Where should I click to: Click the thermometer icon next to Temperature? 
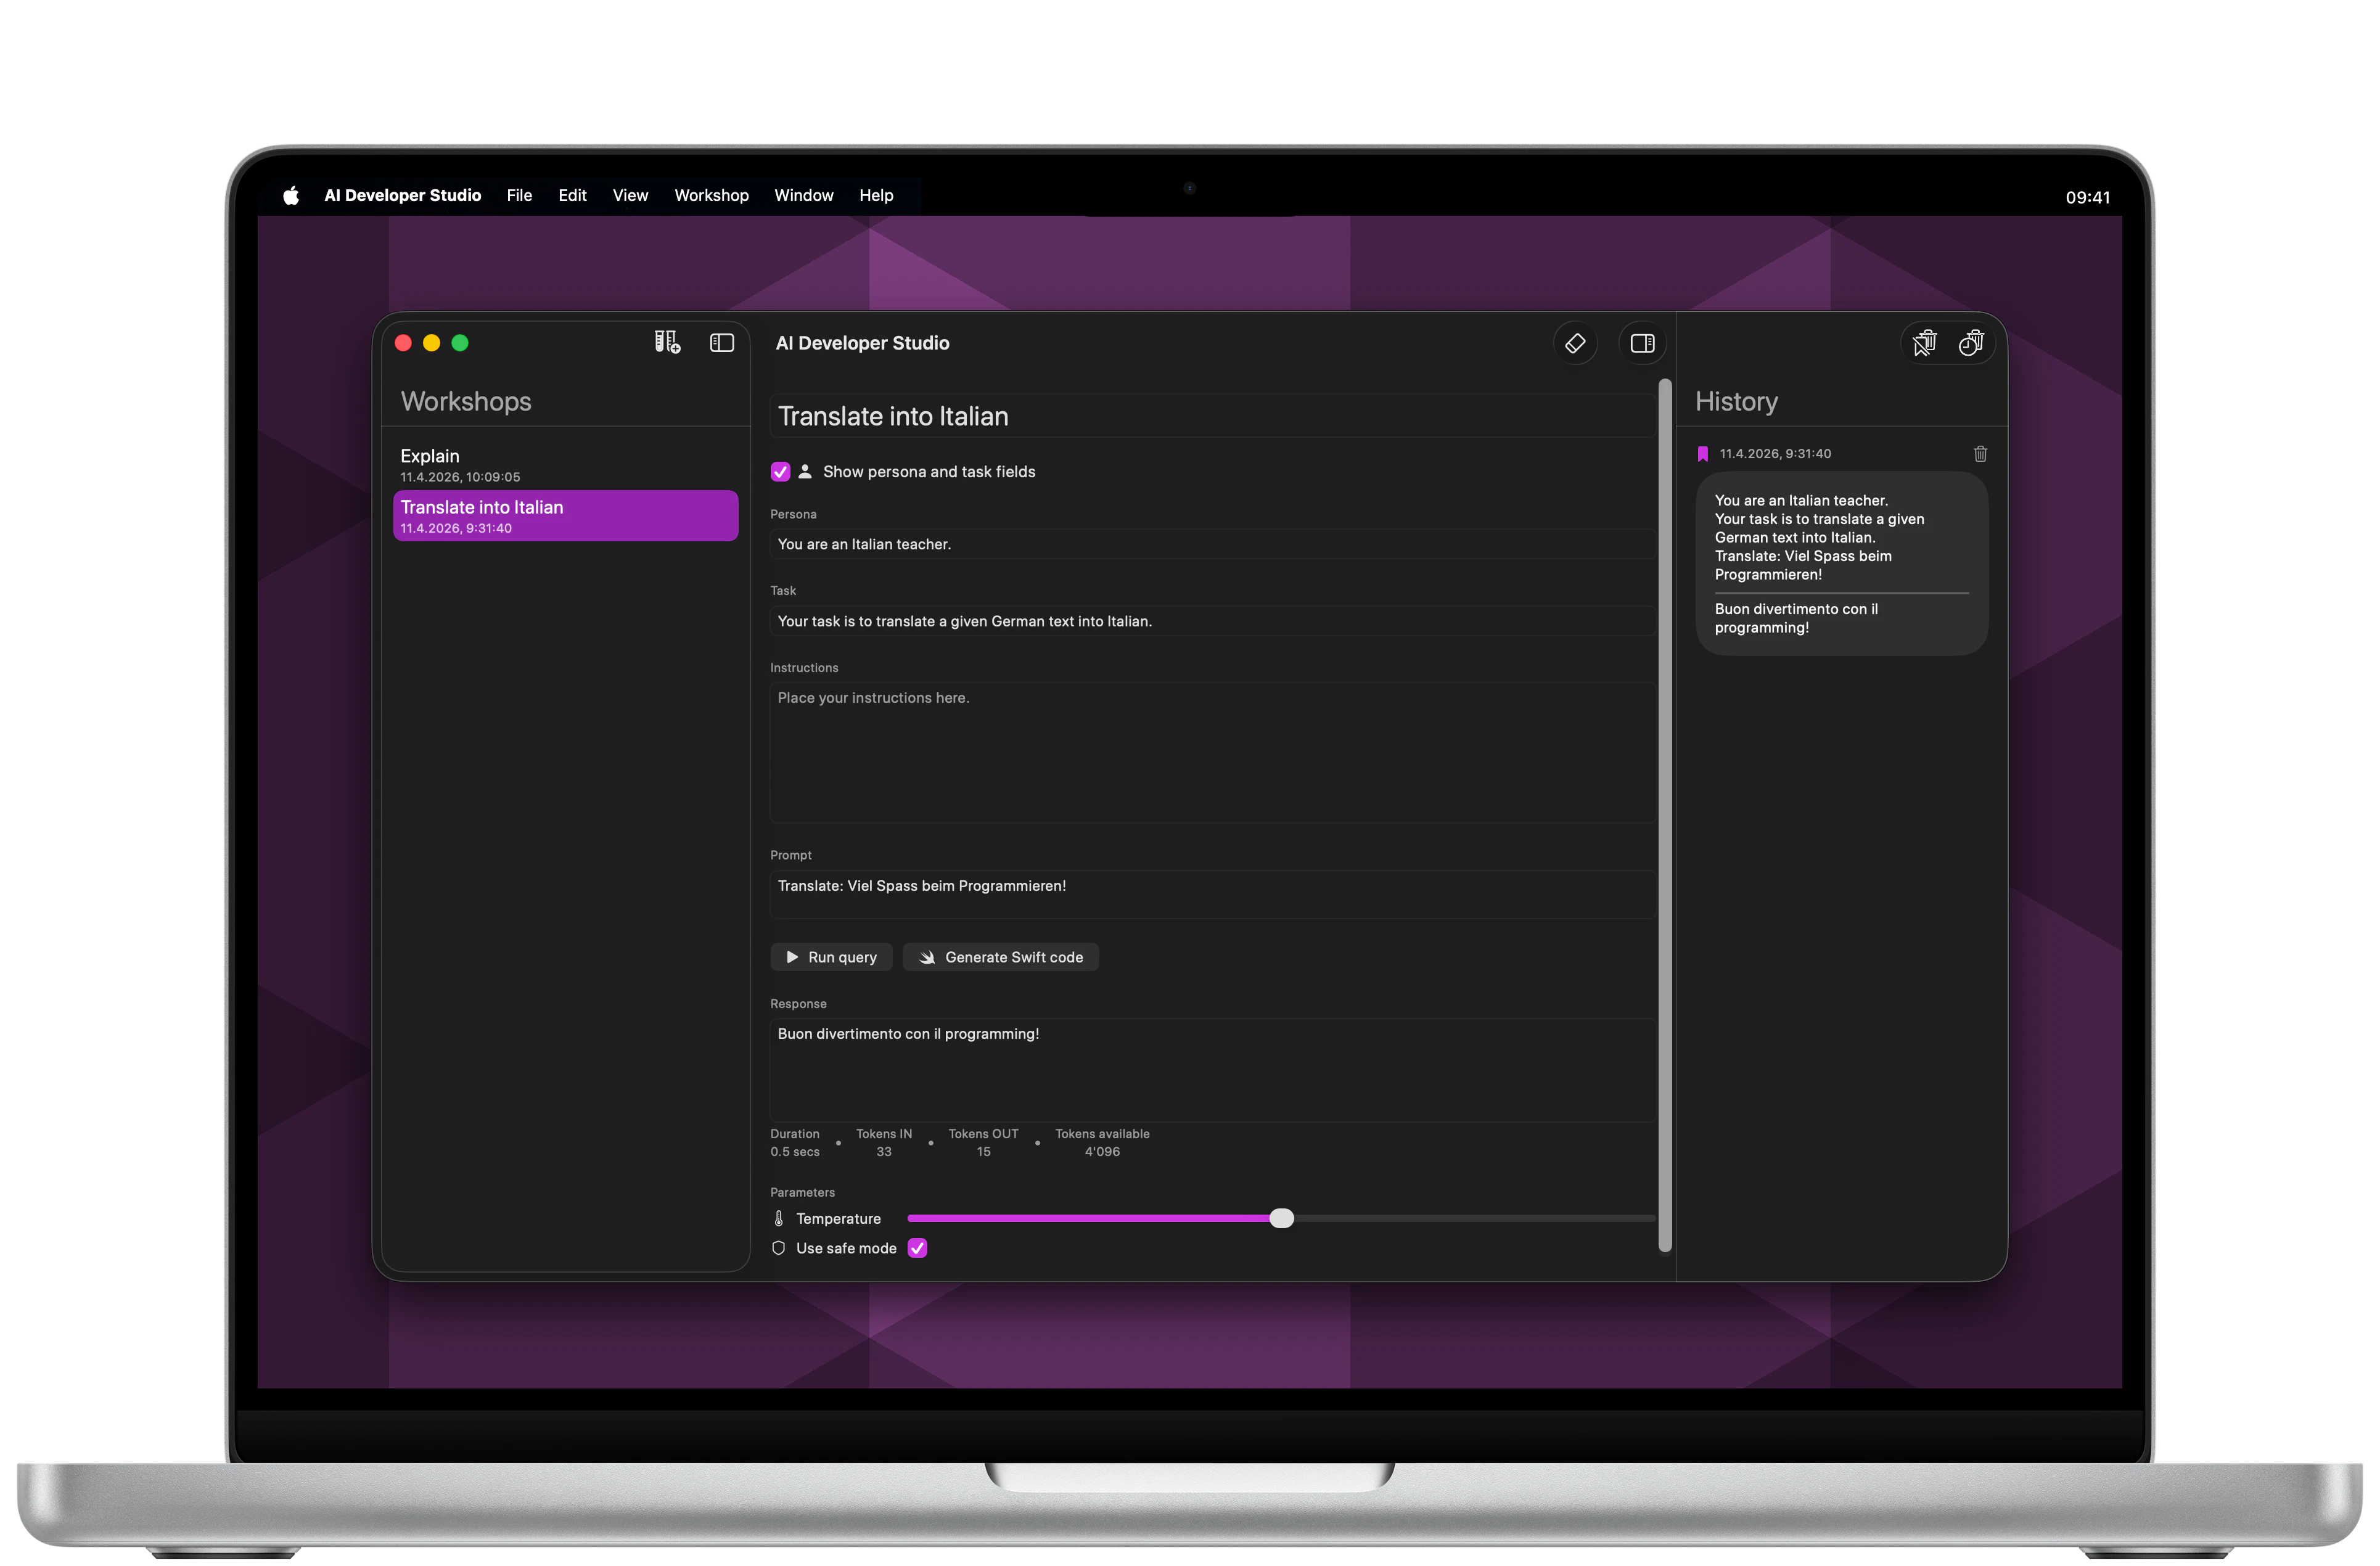click(x=779, y=1218)
